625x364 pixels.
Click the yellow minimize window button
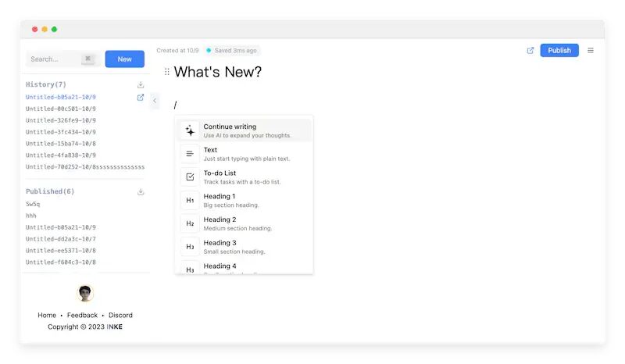(45, 29)
